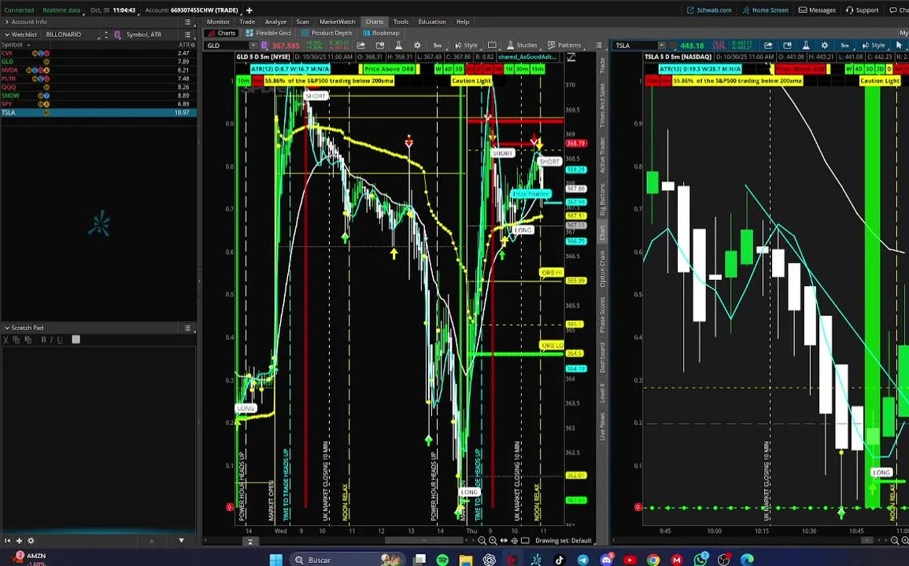
Task: Click the Windows Start button
Action: 276,560
